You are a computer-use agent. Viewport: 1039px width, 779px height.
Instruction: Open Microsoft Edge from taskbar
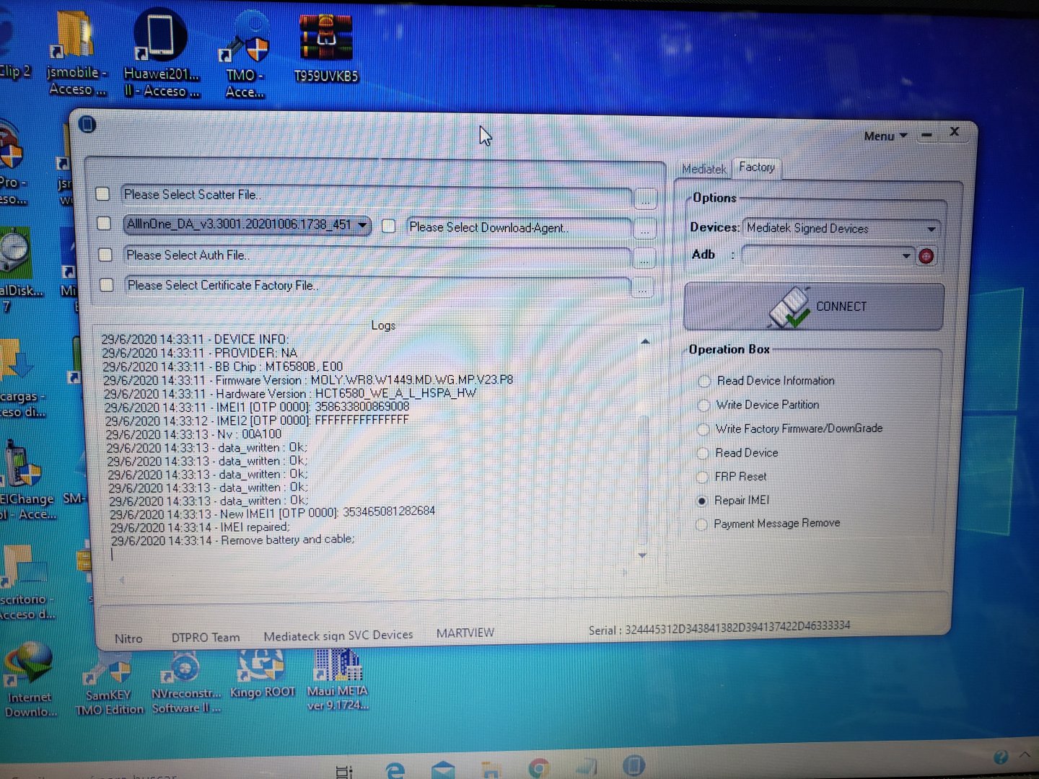pos(394,770)
